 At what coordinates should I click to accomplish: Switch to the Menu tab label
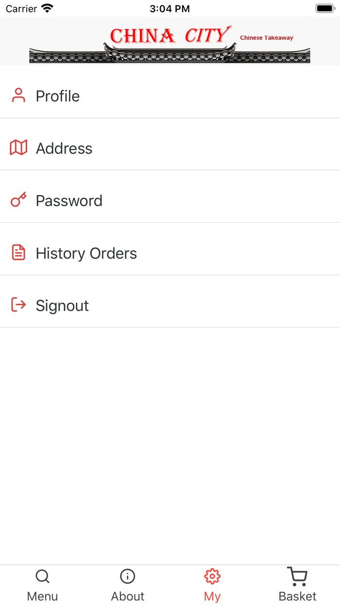click(42, 596)
